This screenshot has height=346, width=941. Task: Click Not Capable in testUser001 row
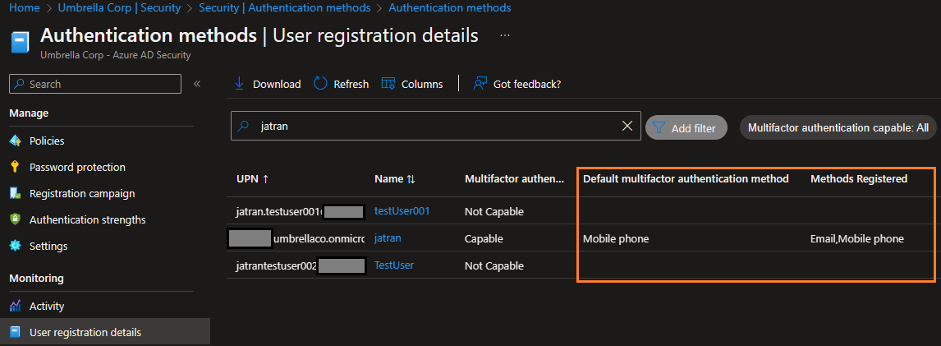click(494, 211)
